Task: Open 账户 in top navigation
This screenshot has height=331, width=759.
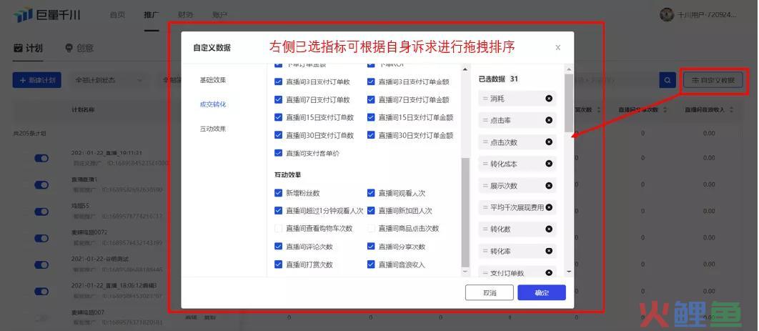Action: tap(219, 15)
